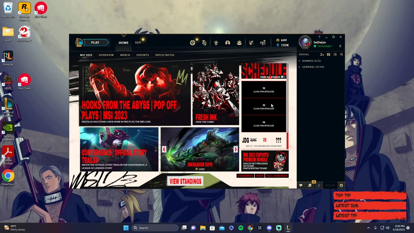Screen dimensions: 414x233
Task: Click the friends list view icon
Action: pos(335,54)
